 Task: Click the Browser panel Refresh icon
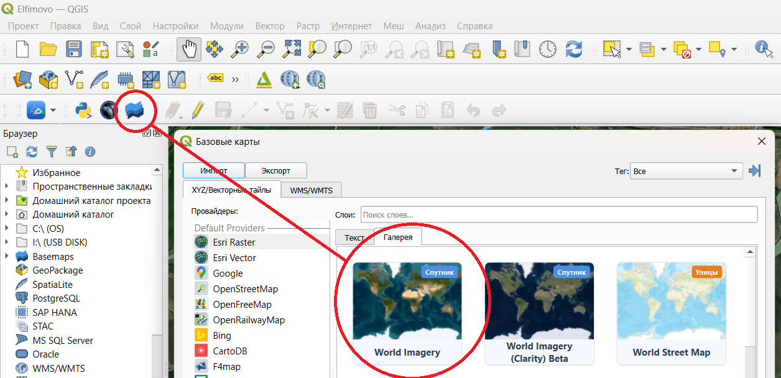tap(32, 151)
